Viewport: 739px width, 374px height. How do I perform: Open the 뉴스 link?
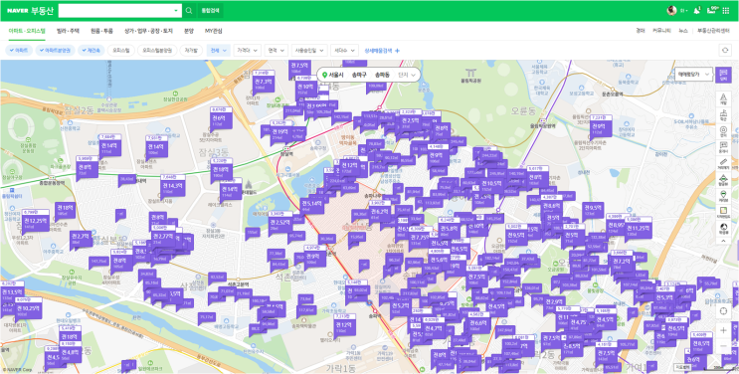pyautogui.click(x=683, y=31)
